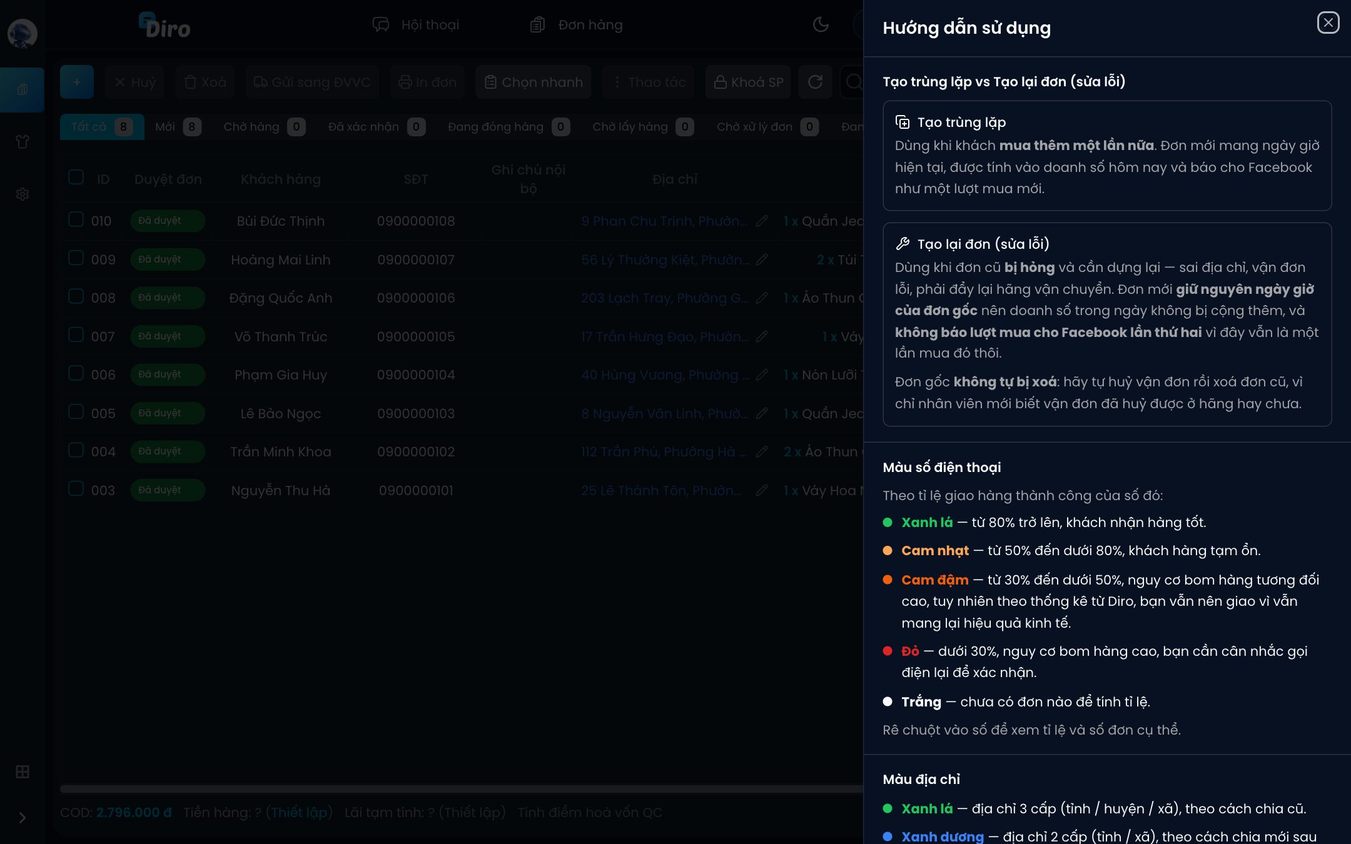Edit address of Hoàng Mai Linh pencil icon
This screenshot has height=844, width=1351.
pos(761,259)
